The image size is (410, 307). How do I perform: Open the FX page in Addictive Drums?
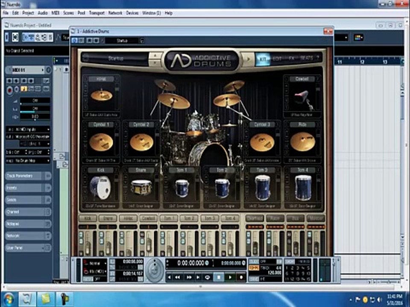pos(292,58)
